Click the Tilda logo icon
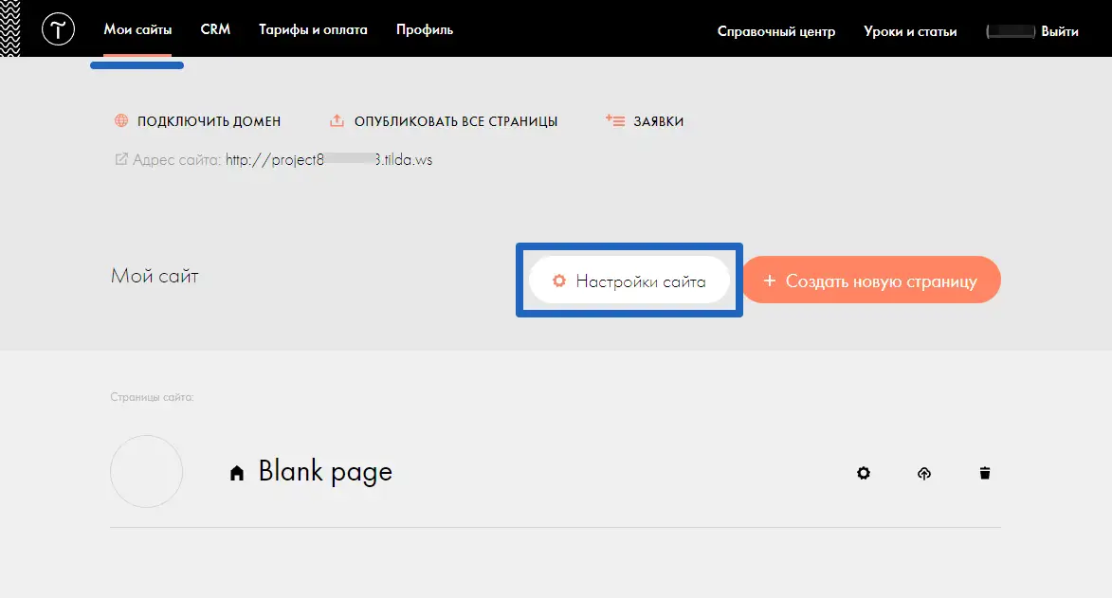 [58, 30]
